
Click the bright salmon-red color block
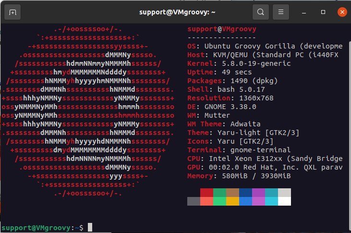click(x=206, y=201)
